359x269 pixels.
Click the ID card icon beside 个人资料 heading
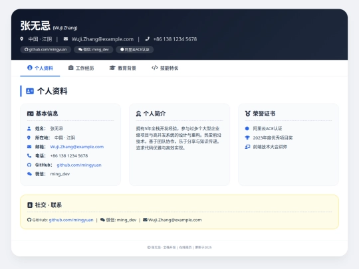pos(30,91)
